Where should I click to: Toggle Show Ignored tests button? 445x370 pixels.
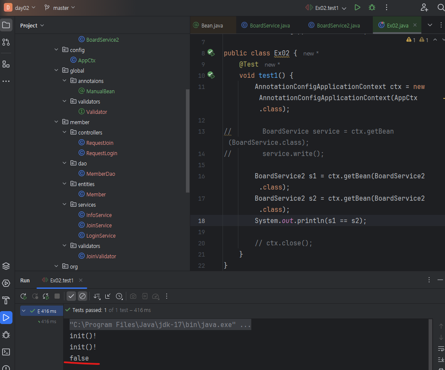click(82, 296)
